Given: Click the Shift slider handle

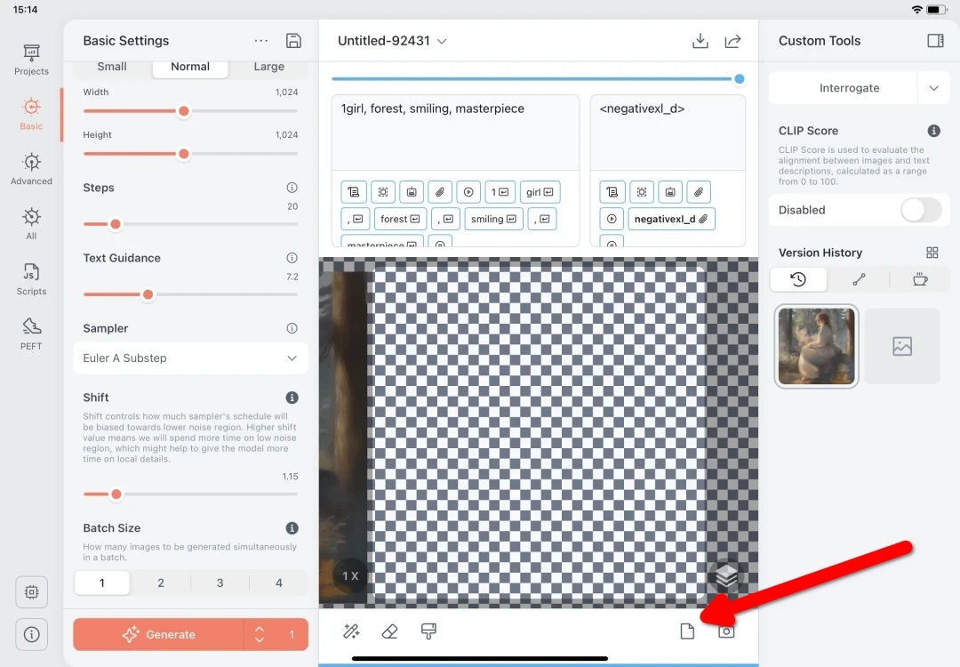Looking at the screenshot, I should pyautogui.click(x=116, y=494).
